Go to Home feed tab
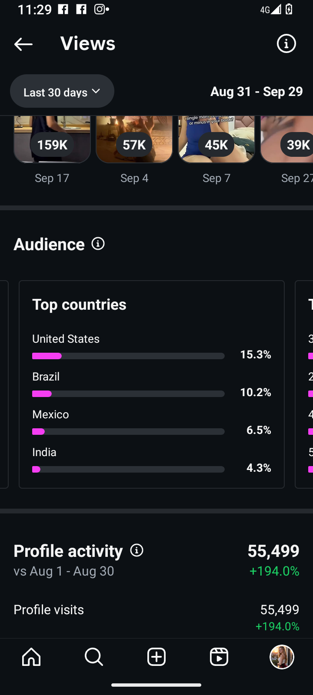The image size is (313, 695). click(31, 657)
